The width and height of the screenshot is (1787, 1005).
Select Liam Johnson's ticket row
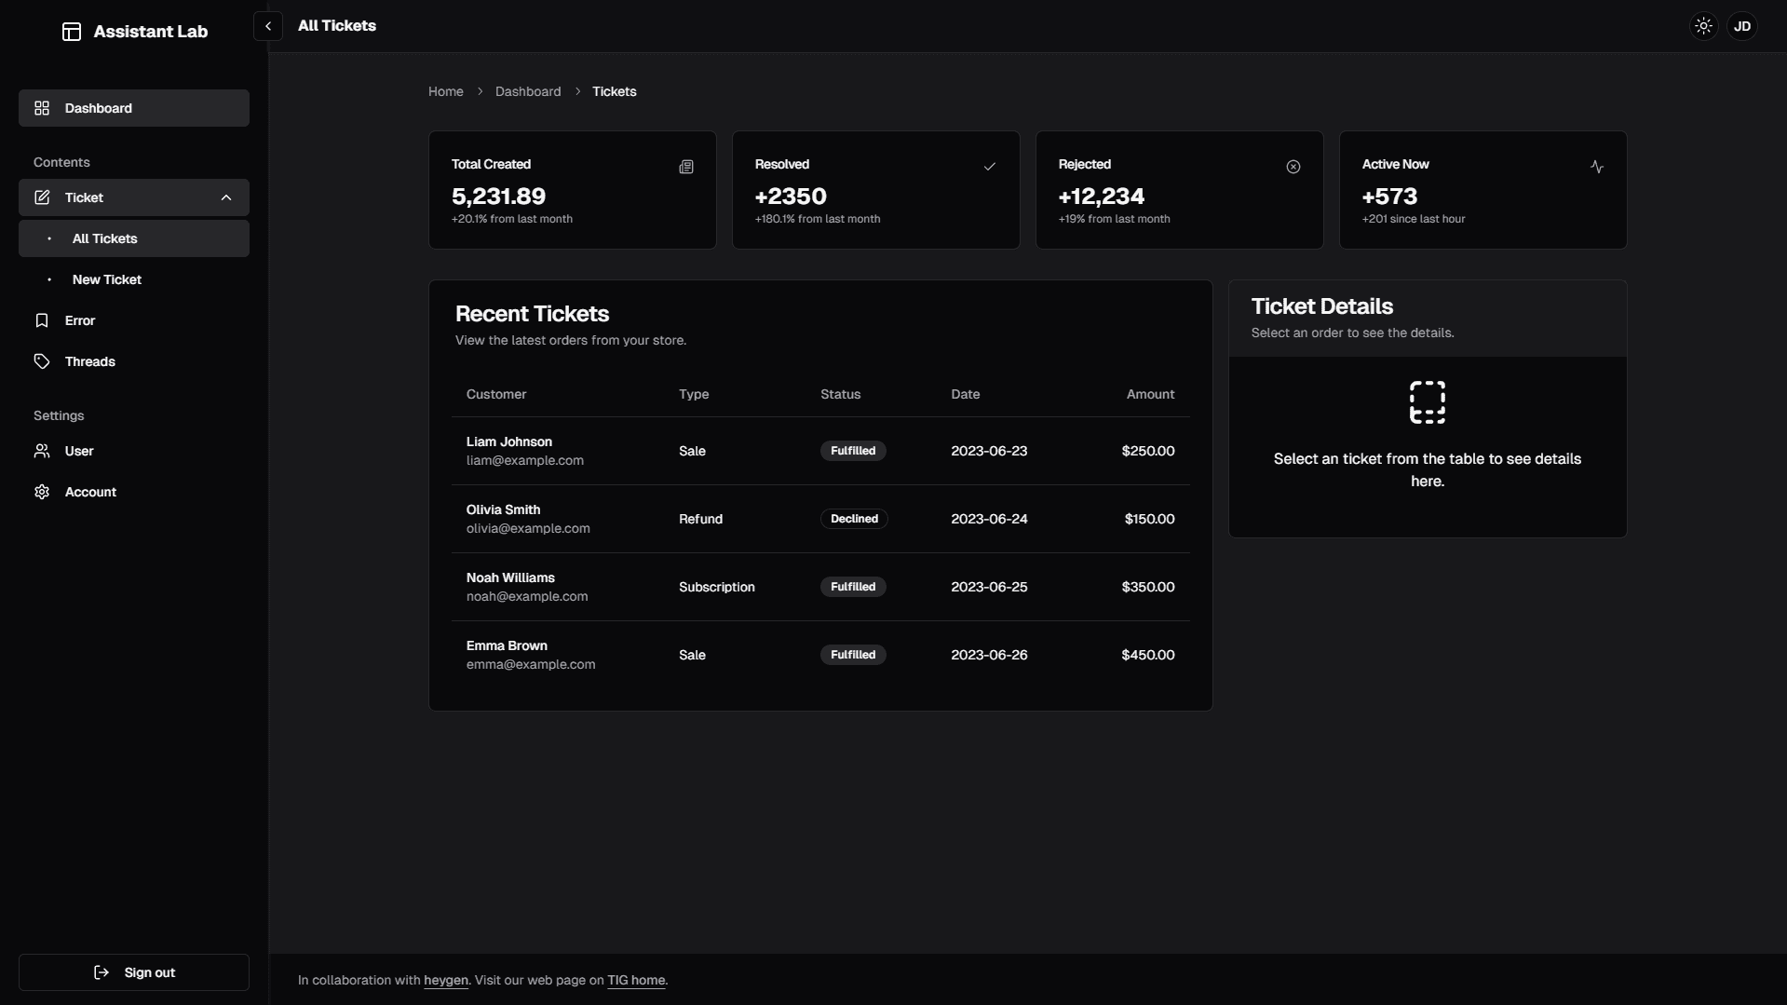click(819, 451)
